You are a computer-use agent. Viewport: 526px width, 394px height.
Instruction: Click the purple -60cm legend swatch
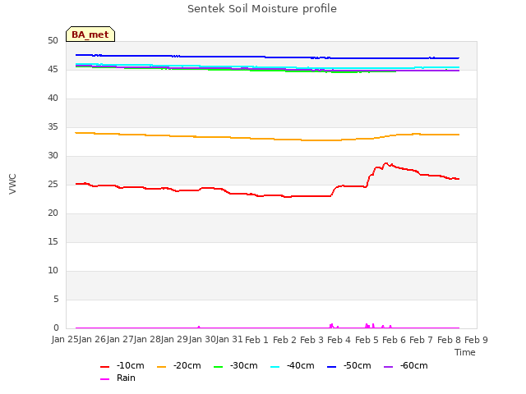pyautogui.click(x=389, y=367)
